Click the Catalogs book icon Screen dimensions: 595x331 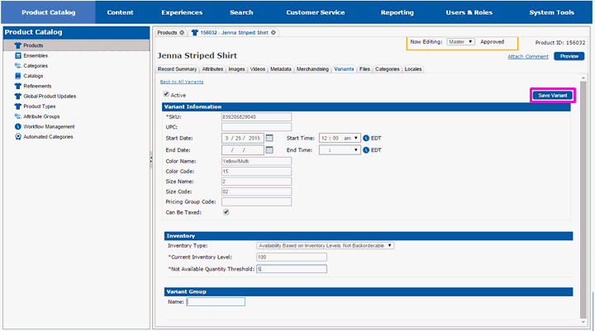18,76
